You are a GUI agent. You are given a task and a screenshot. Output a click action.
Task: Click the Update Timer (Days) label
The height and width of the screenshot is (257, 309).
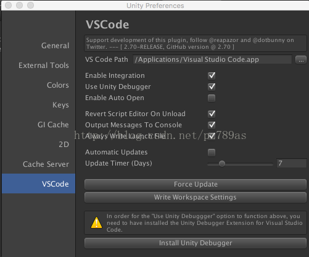click(118, 163)
